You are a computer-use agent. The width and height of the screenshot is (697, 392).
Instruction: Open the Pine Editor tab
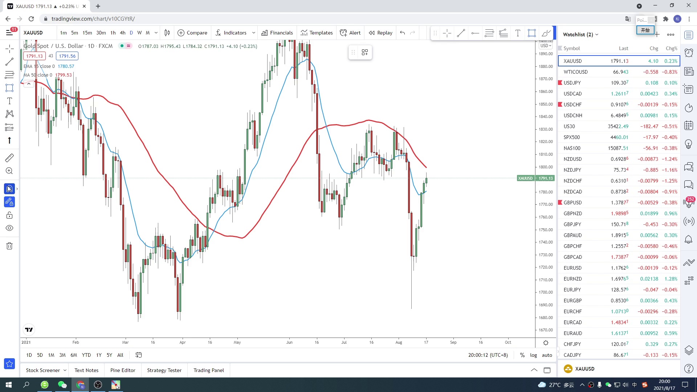[x=123, y=370]
